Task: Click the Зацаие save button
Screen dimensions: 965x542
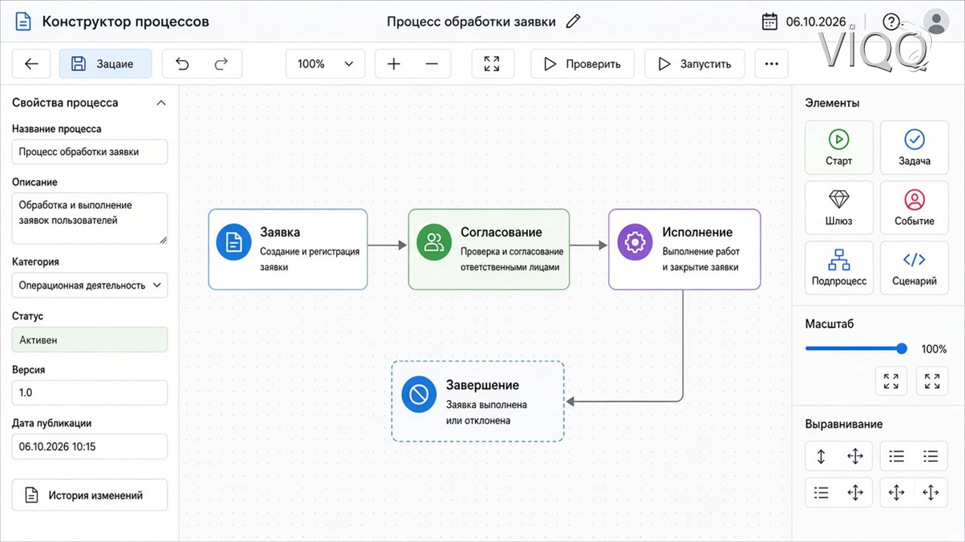Action: tap(105, 64)
